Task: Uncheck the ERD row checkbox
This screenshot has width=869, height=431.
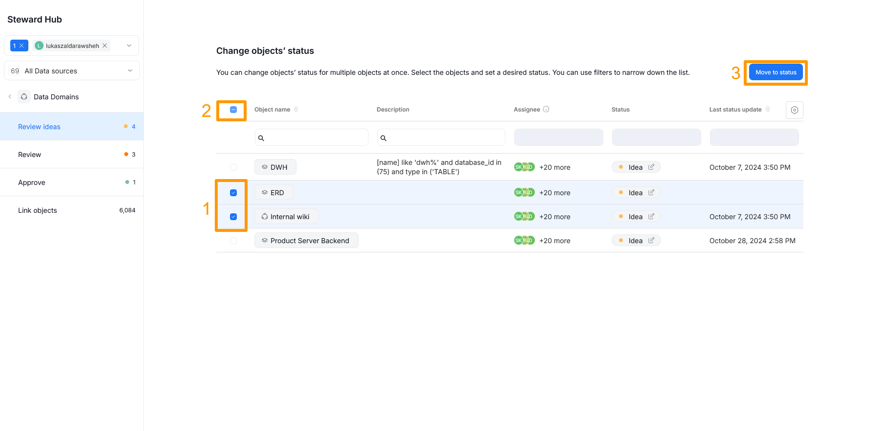Action: tap(233, 193)
